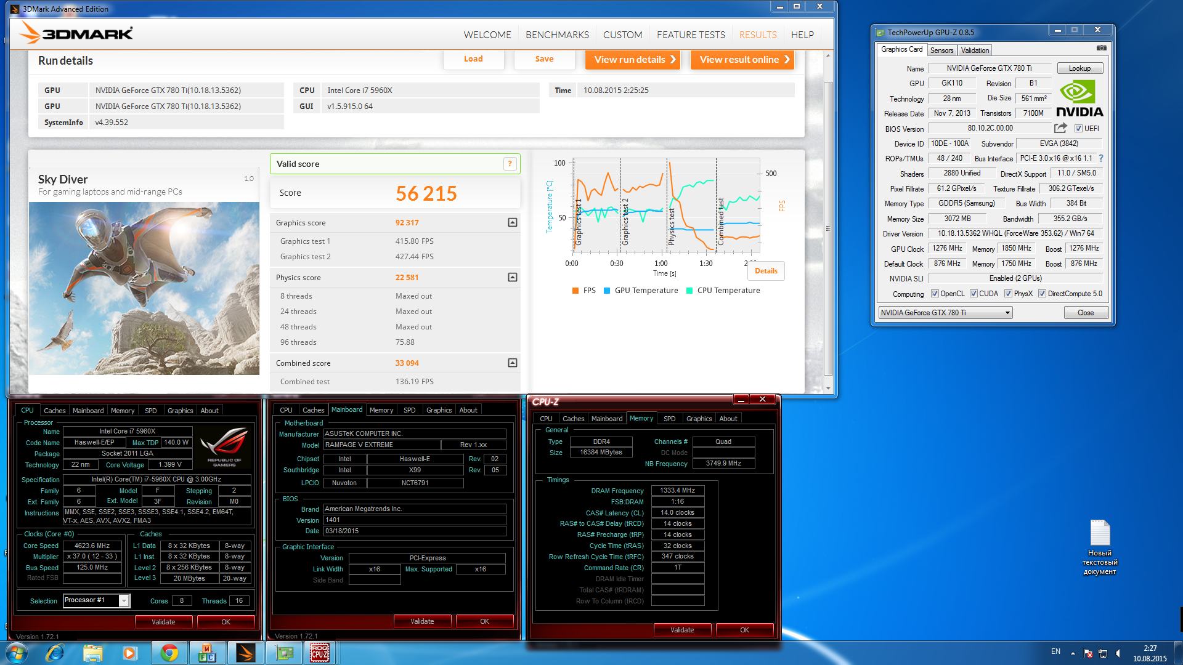Toggle the CUDA checkbox in GPU-Z

(974, 294)
